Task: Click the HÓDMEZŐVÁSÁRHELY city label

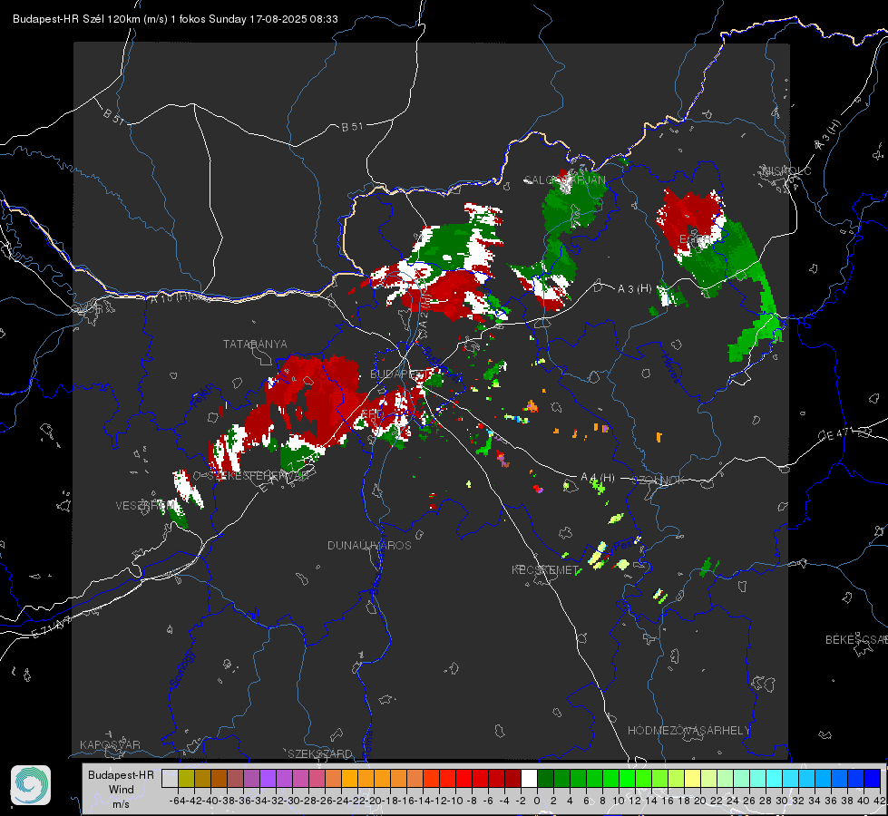Action: 688,731
